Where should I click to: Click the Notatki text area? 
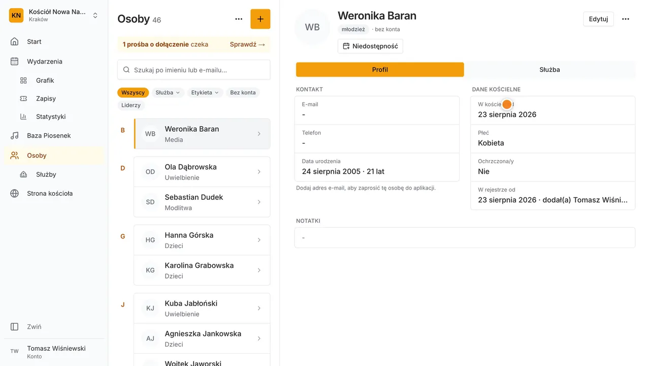(465, 237)
